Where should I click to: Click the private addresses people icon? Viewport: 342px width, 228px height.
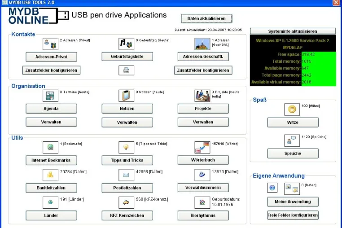[50, 44]
